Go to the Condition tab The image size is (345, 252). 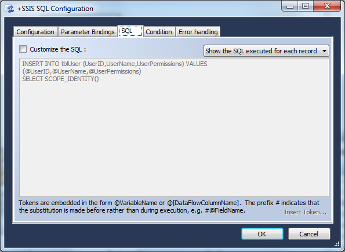pyautogui.click(x=159, y=32)
